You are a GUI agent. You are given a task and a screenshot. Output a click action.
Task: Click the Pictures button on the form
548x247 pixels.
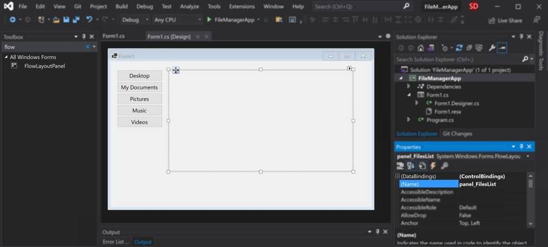(139, 99)
